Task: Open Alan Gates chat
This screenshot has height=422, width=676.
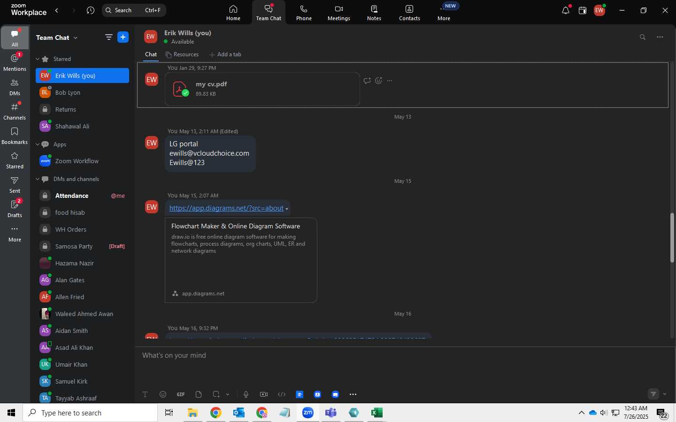Action: coord(82,280)
